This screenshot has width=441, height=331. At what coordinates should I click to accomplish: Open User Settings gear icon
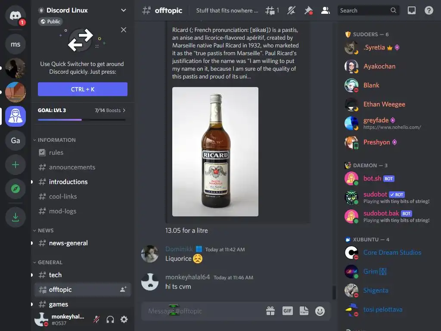pyautogui.click(x=124, y=319)
